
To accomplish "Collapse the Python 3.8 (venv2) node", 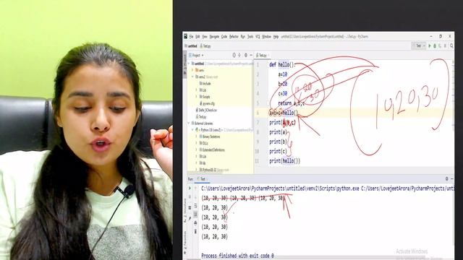I will tap(193, 130).
